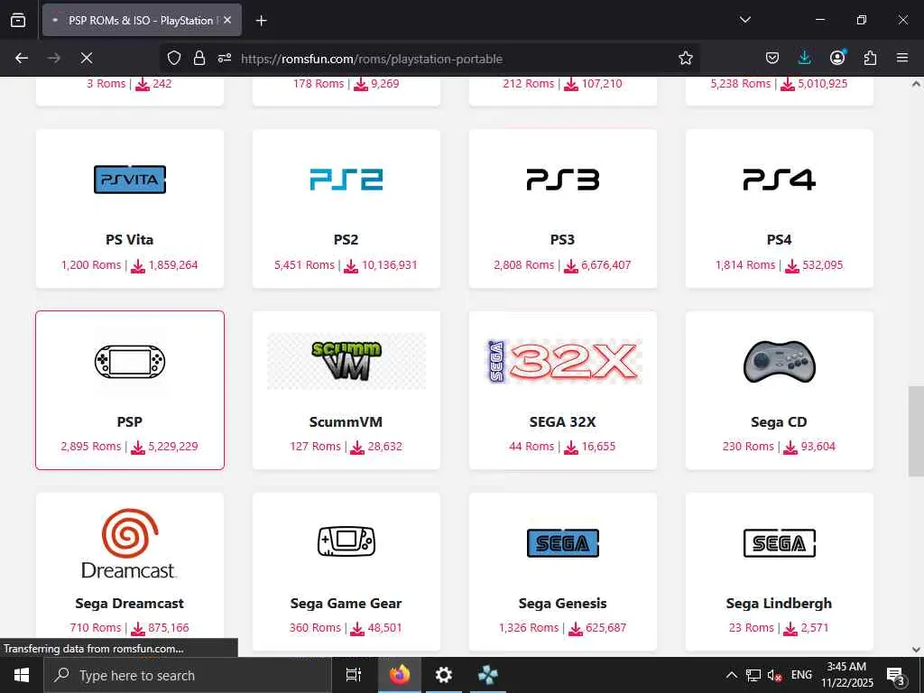The width and height of the screenshot is (924, 693).
Task: Select the PSP ROMs & ISO tab
Action: tap(142, 20)
